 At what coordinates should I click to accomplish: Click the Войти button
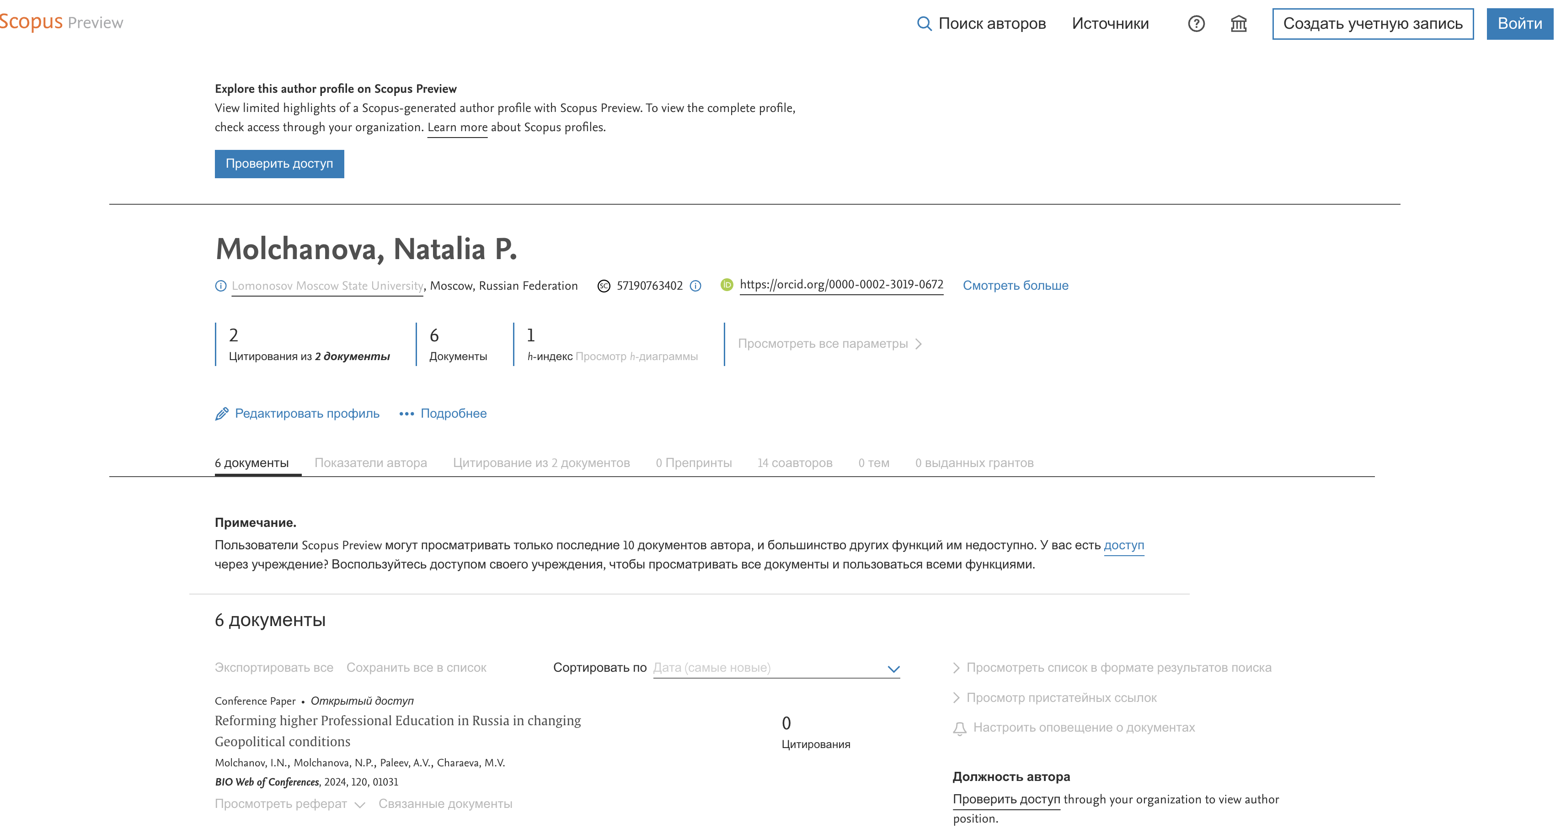(1520, 24)
